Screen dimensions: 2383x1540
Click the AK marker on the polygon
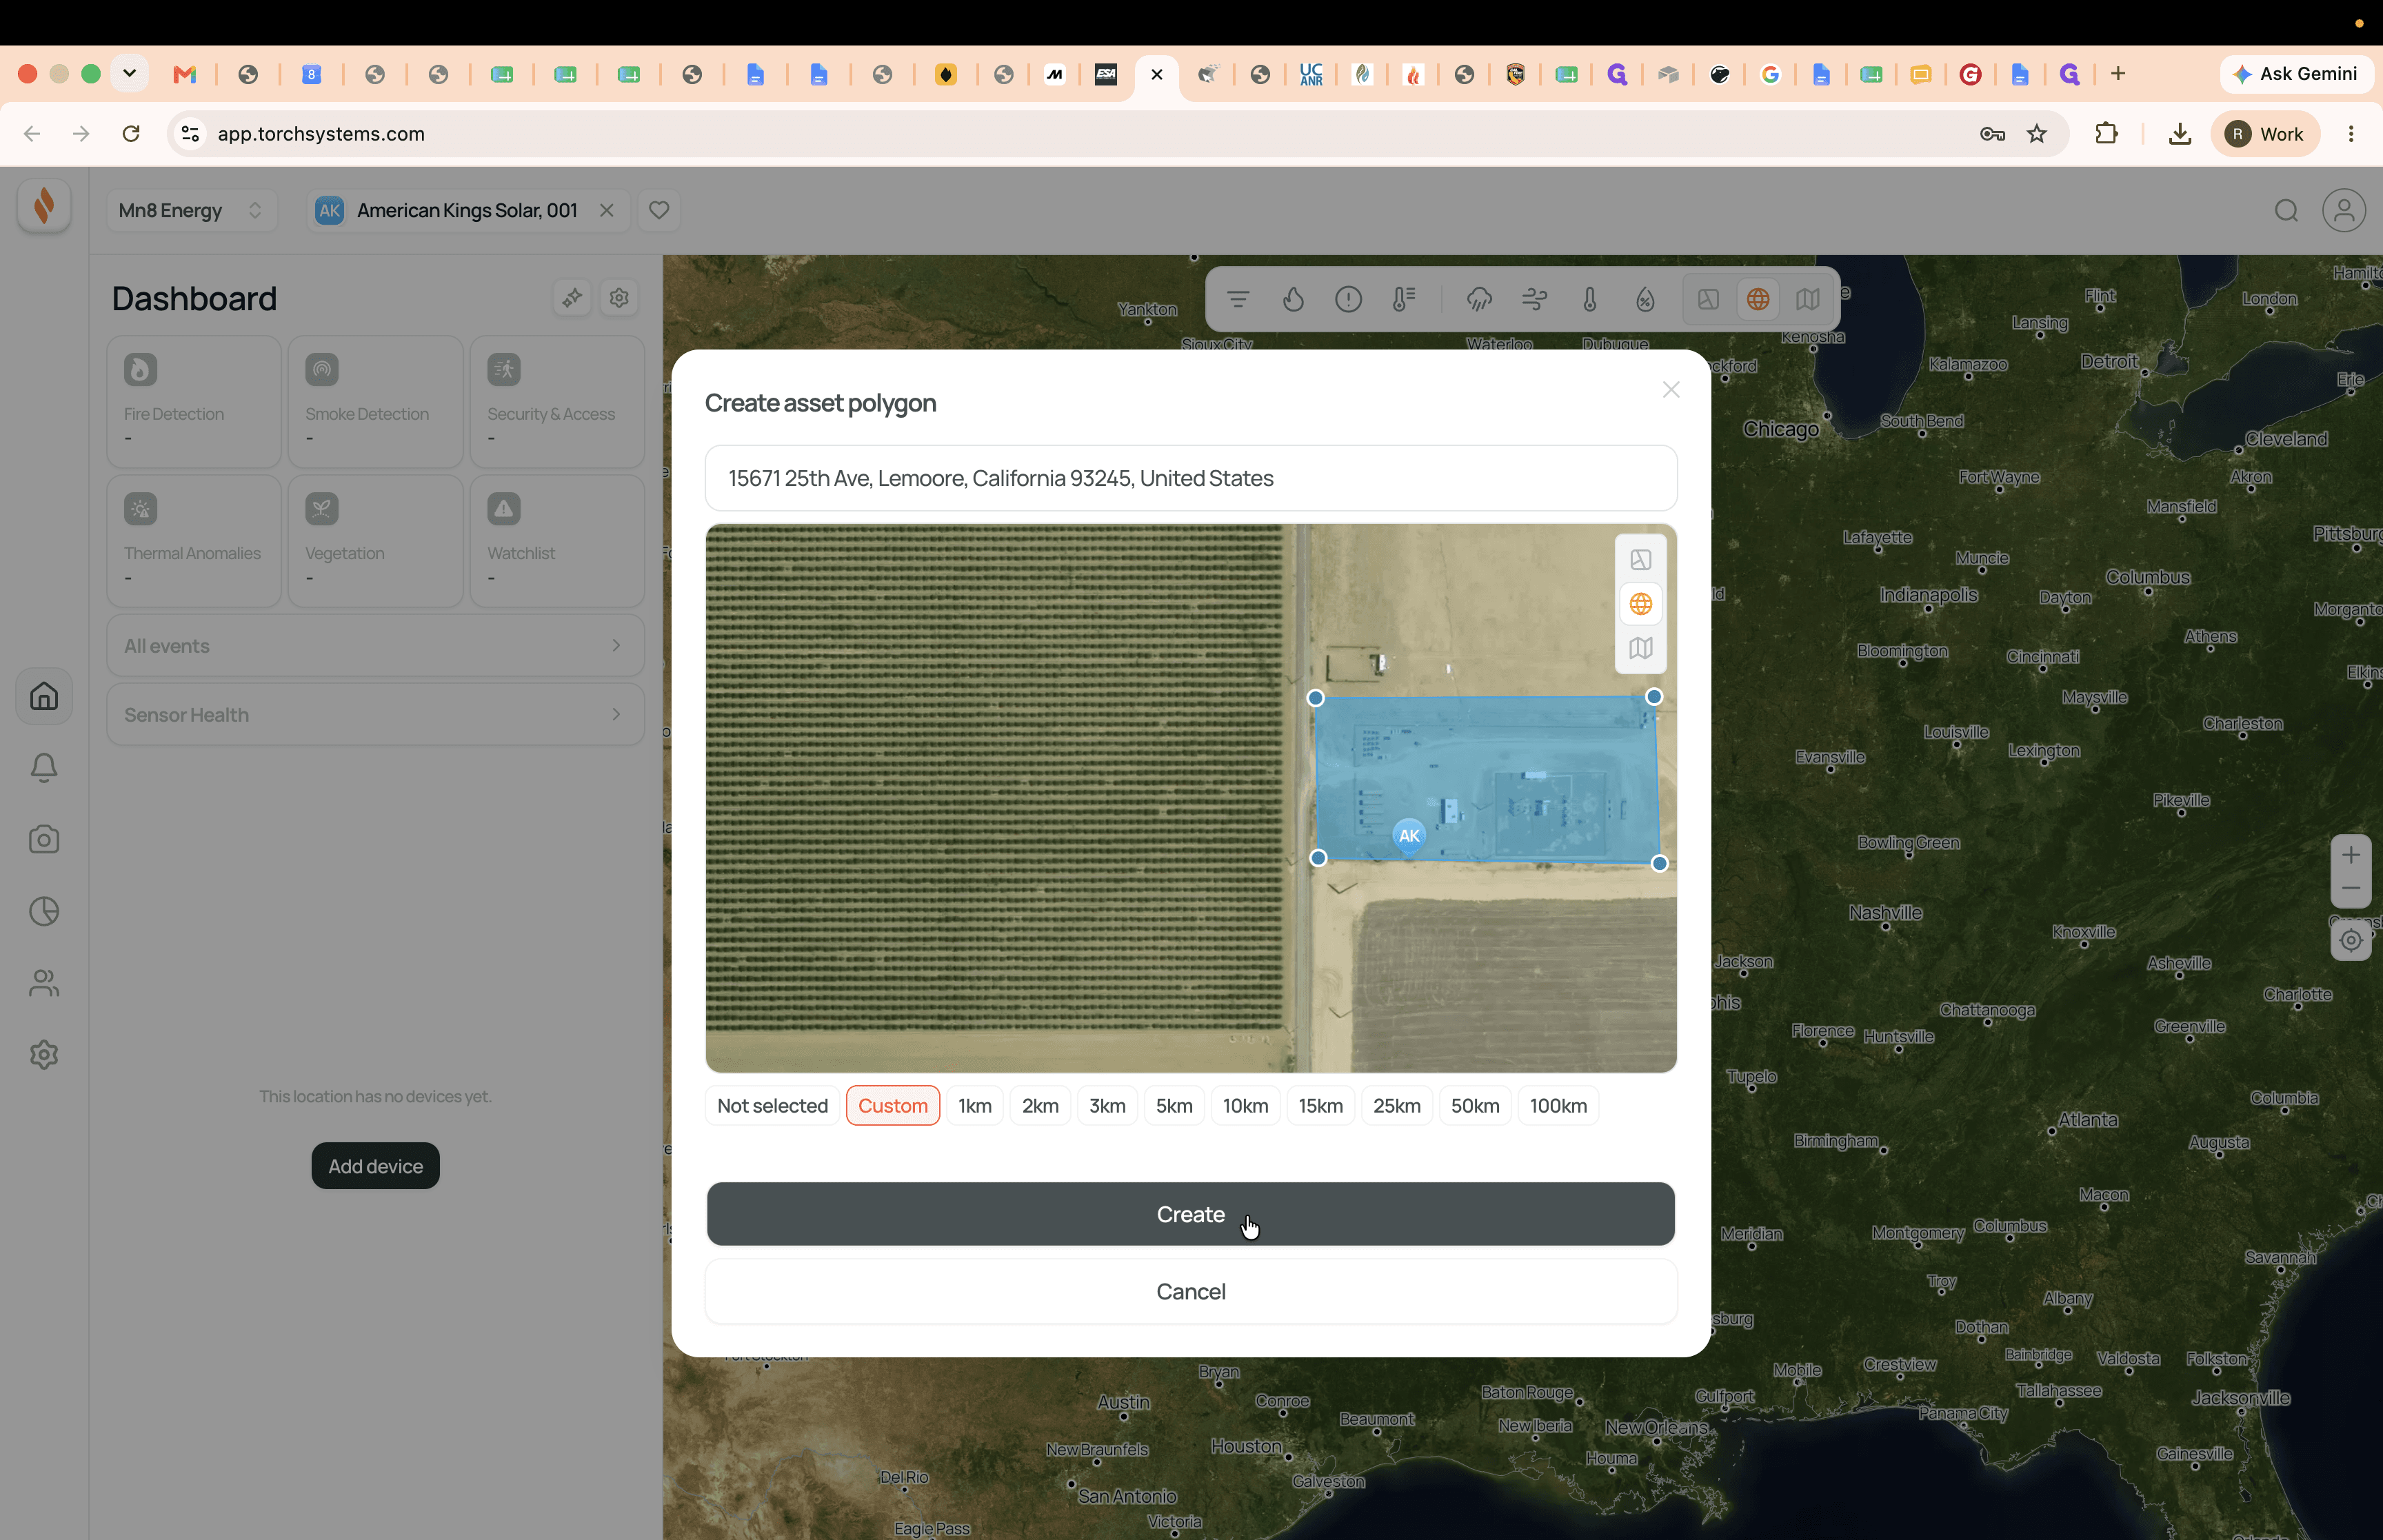click(1409, 836)
